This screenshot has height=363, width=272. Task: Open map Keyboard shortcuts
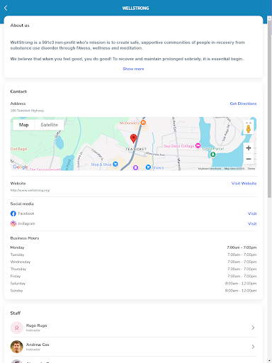210,169
